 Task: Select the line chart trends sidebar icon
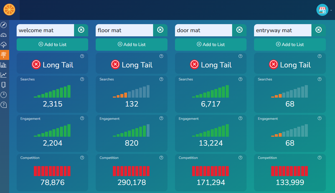point(4,75)
